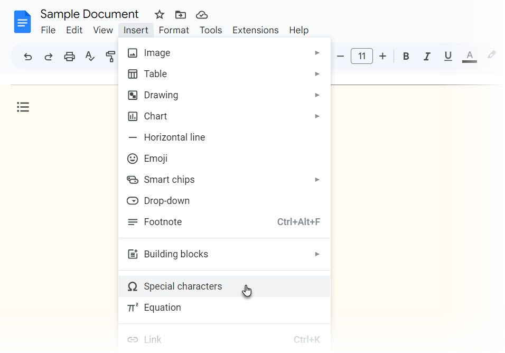This screenshot has height=353, width=505.
Task: Open the Print dialog
Action: point(69,56)
